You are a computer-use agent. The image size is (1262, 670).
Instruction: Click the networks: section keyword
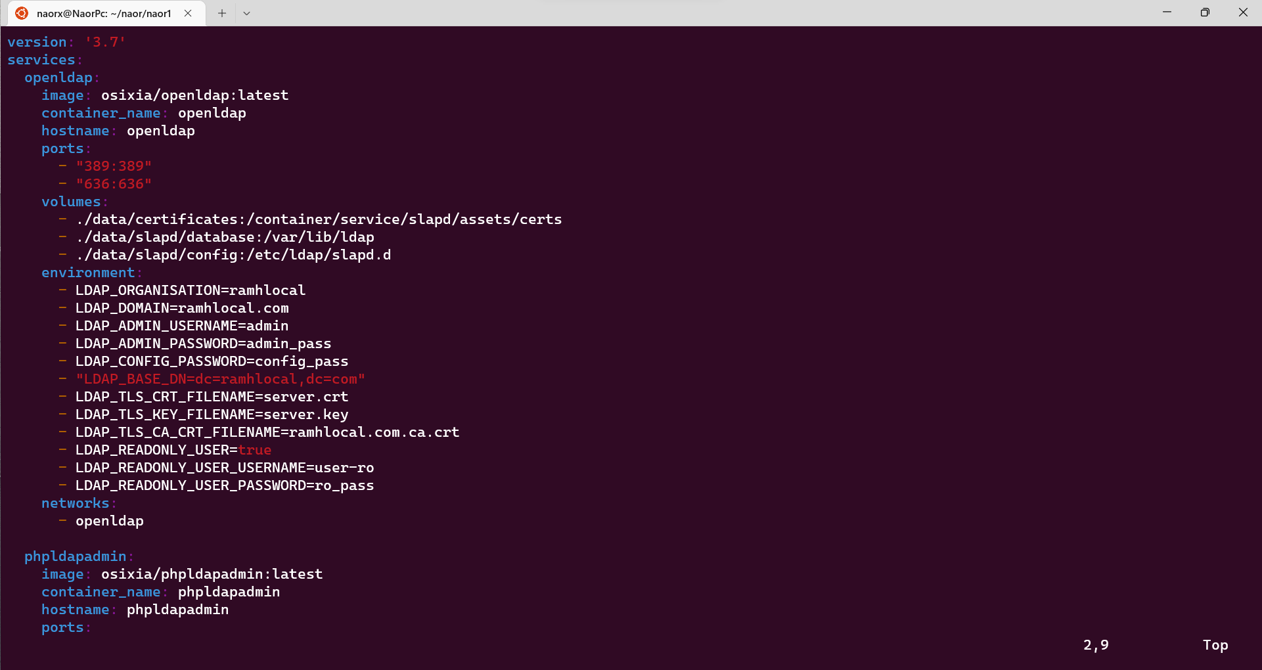76,502
